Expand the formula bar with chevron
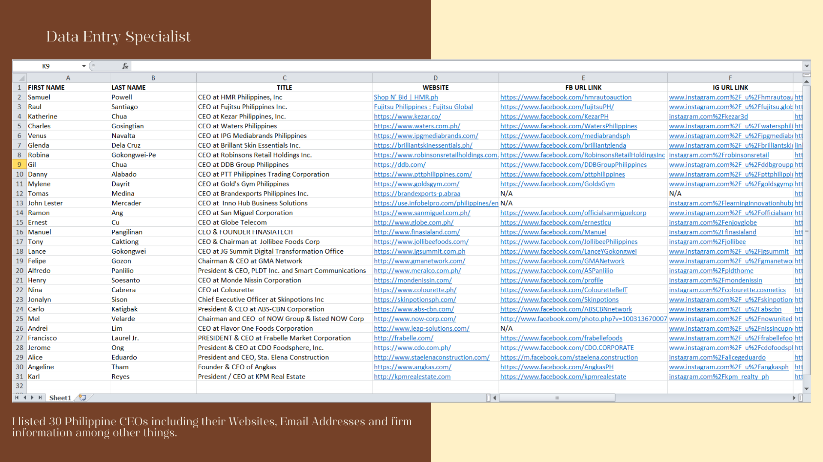The height and width of the screenshot is (462, 823). tap(806, 66)
